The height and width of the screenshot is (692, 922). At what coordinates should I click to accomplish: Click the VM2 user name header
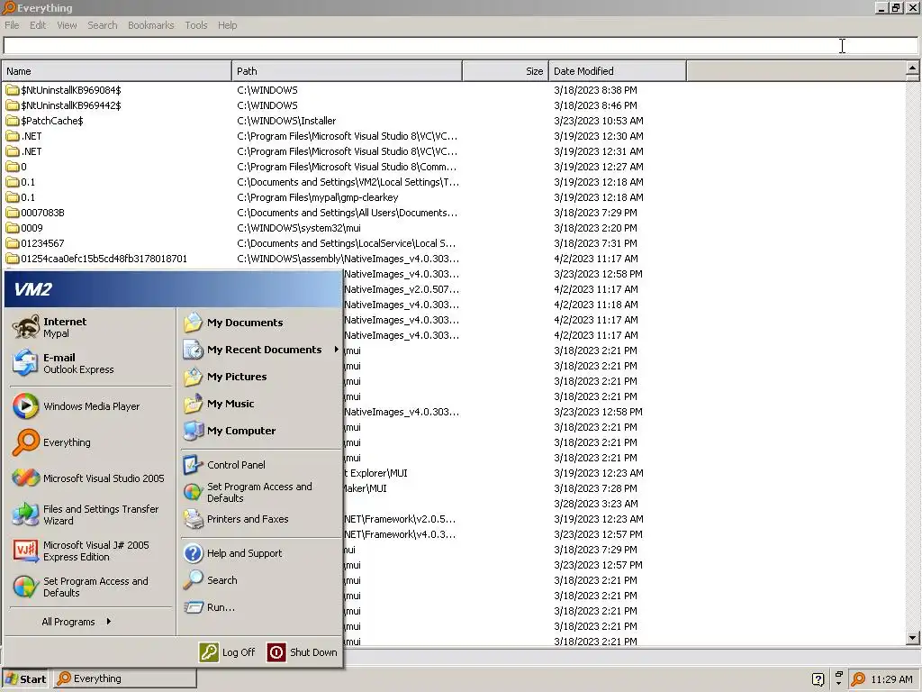pyautogui.click(x=33, y=289)
